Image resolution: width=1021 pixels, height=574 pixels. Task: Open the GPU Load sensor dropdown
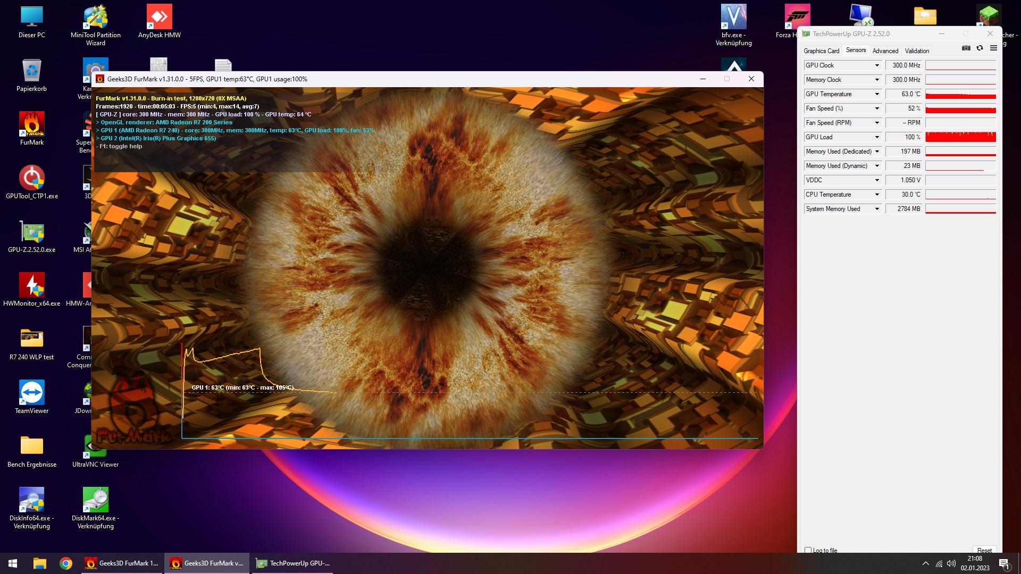pyautogui.click(x=877, y=137)
